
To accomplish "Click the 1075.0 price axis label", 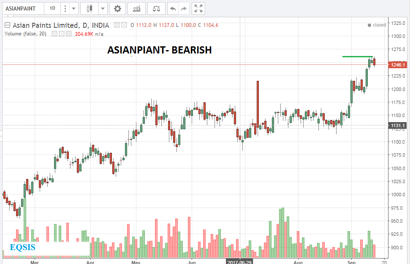I will (398, 155).
